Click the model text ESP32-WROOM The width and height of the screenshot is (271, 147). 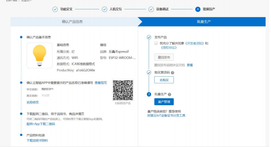(x=122, y=58)
